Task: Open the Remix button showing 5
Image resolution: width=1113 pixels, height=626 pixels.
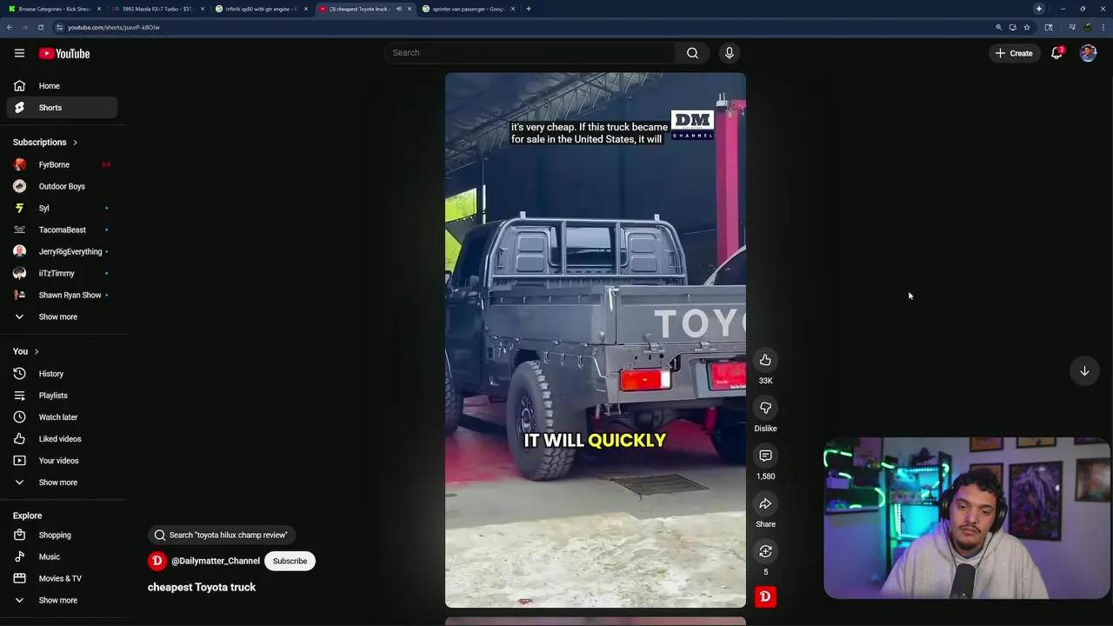Action: (765, 551)
